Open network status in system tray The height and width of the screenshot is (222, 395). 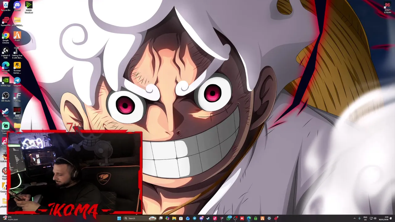[x=371, y=218]
